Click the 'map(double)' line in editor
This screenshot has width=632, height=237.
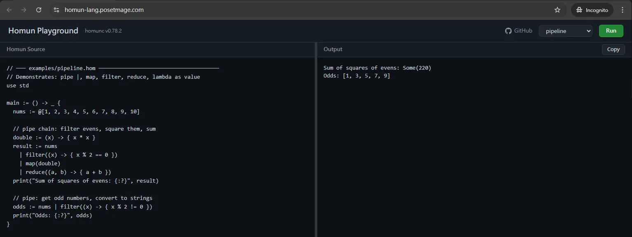pos(43,164)
